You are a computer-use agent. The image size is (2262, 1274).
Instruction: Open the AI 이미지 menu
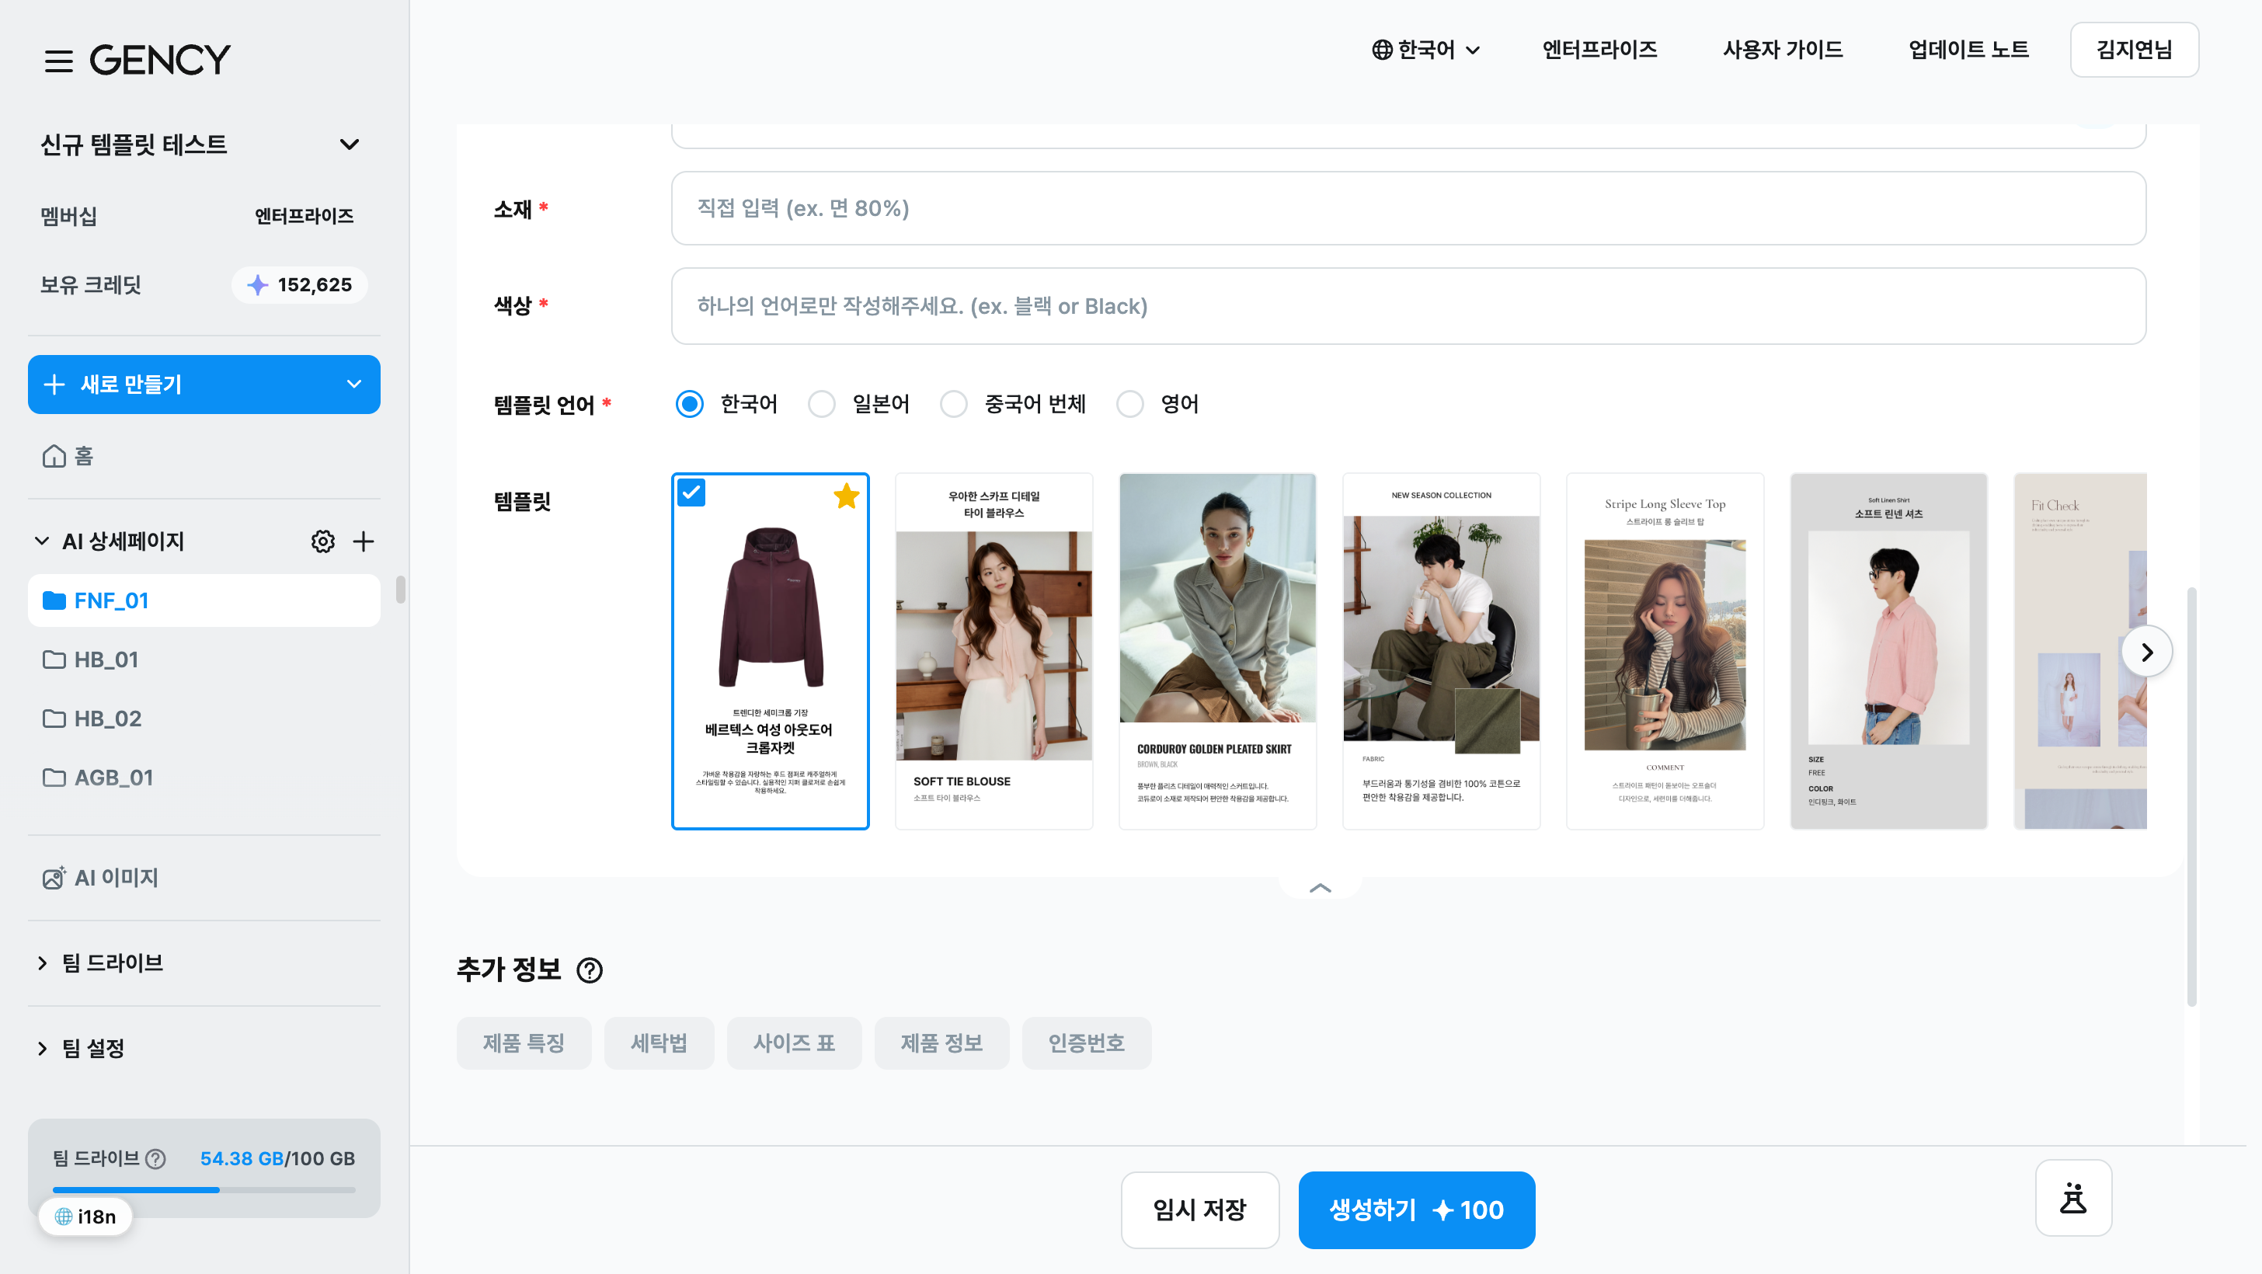[204, 877]
